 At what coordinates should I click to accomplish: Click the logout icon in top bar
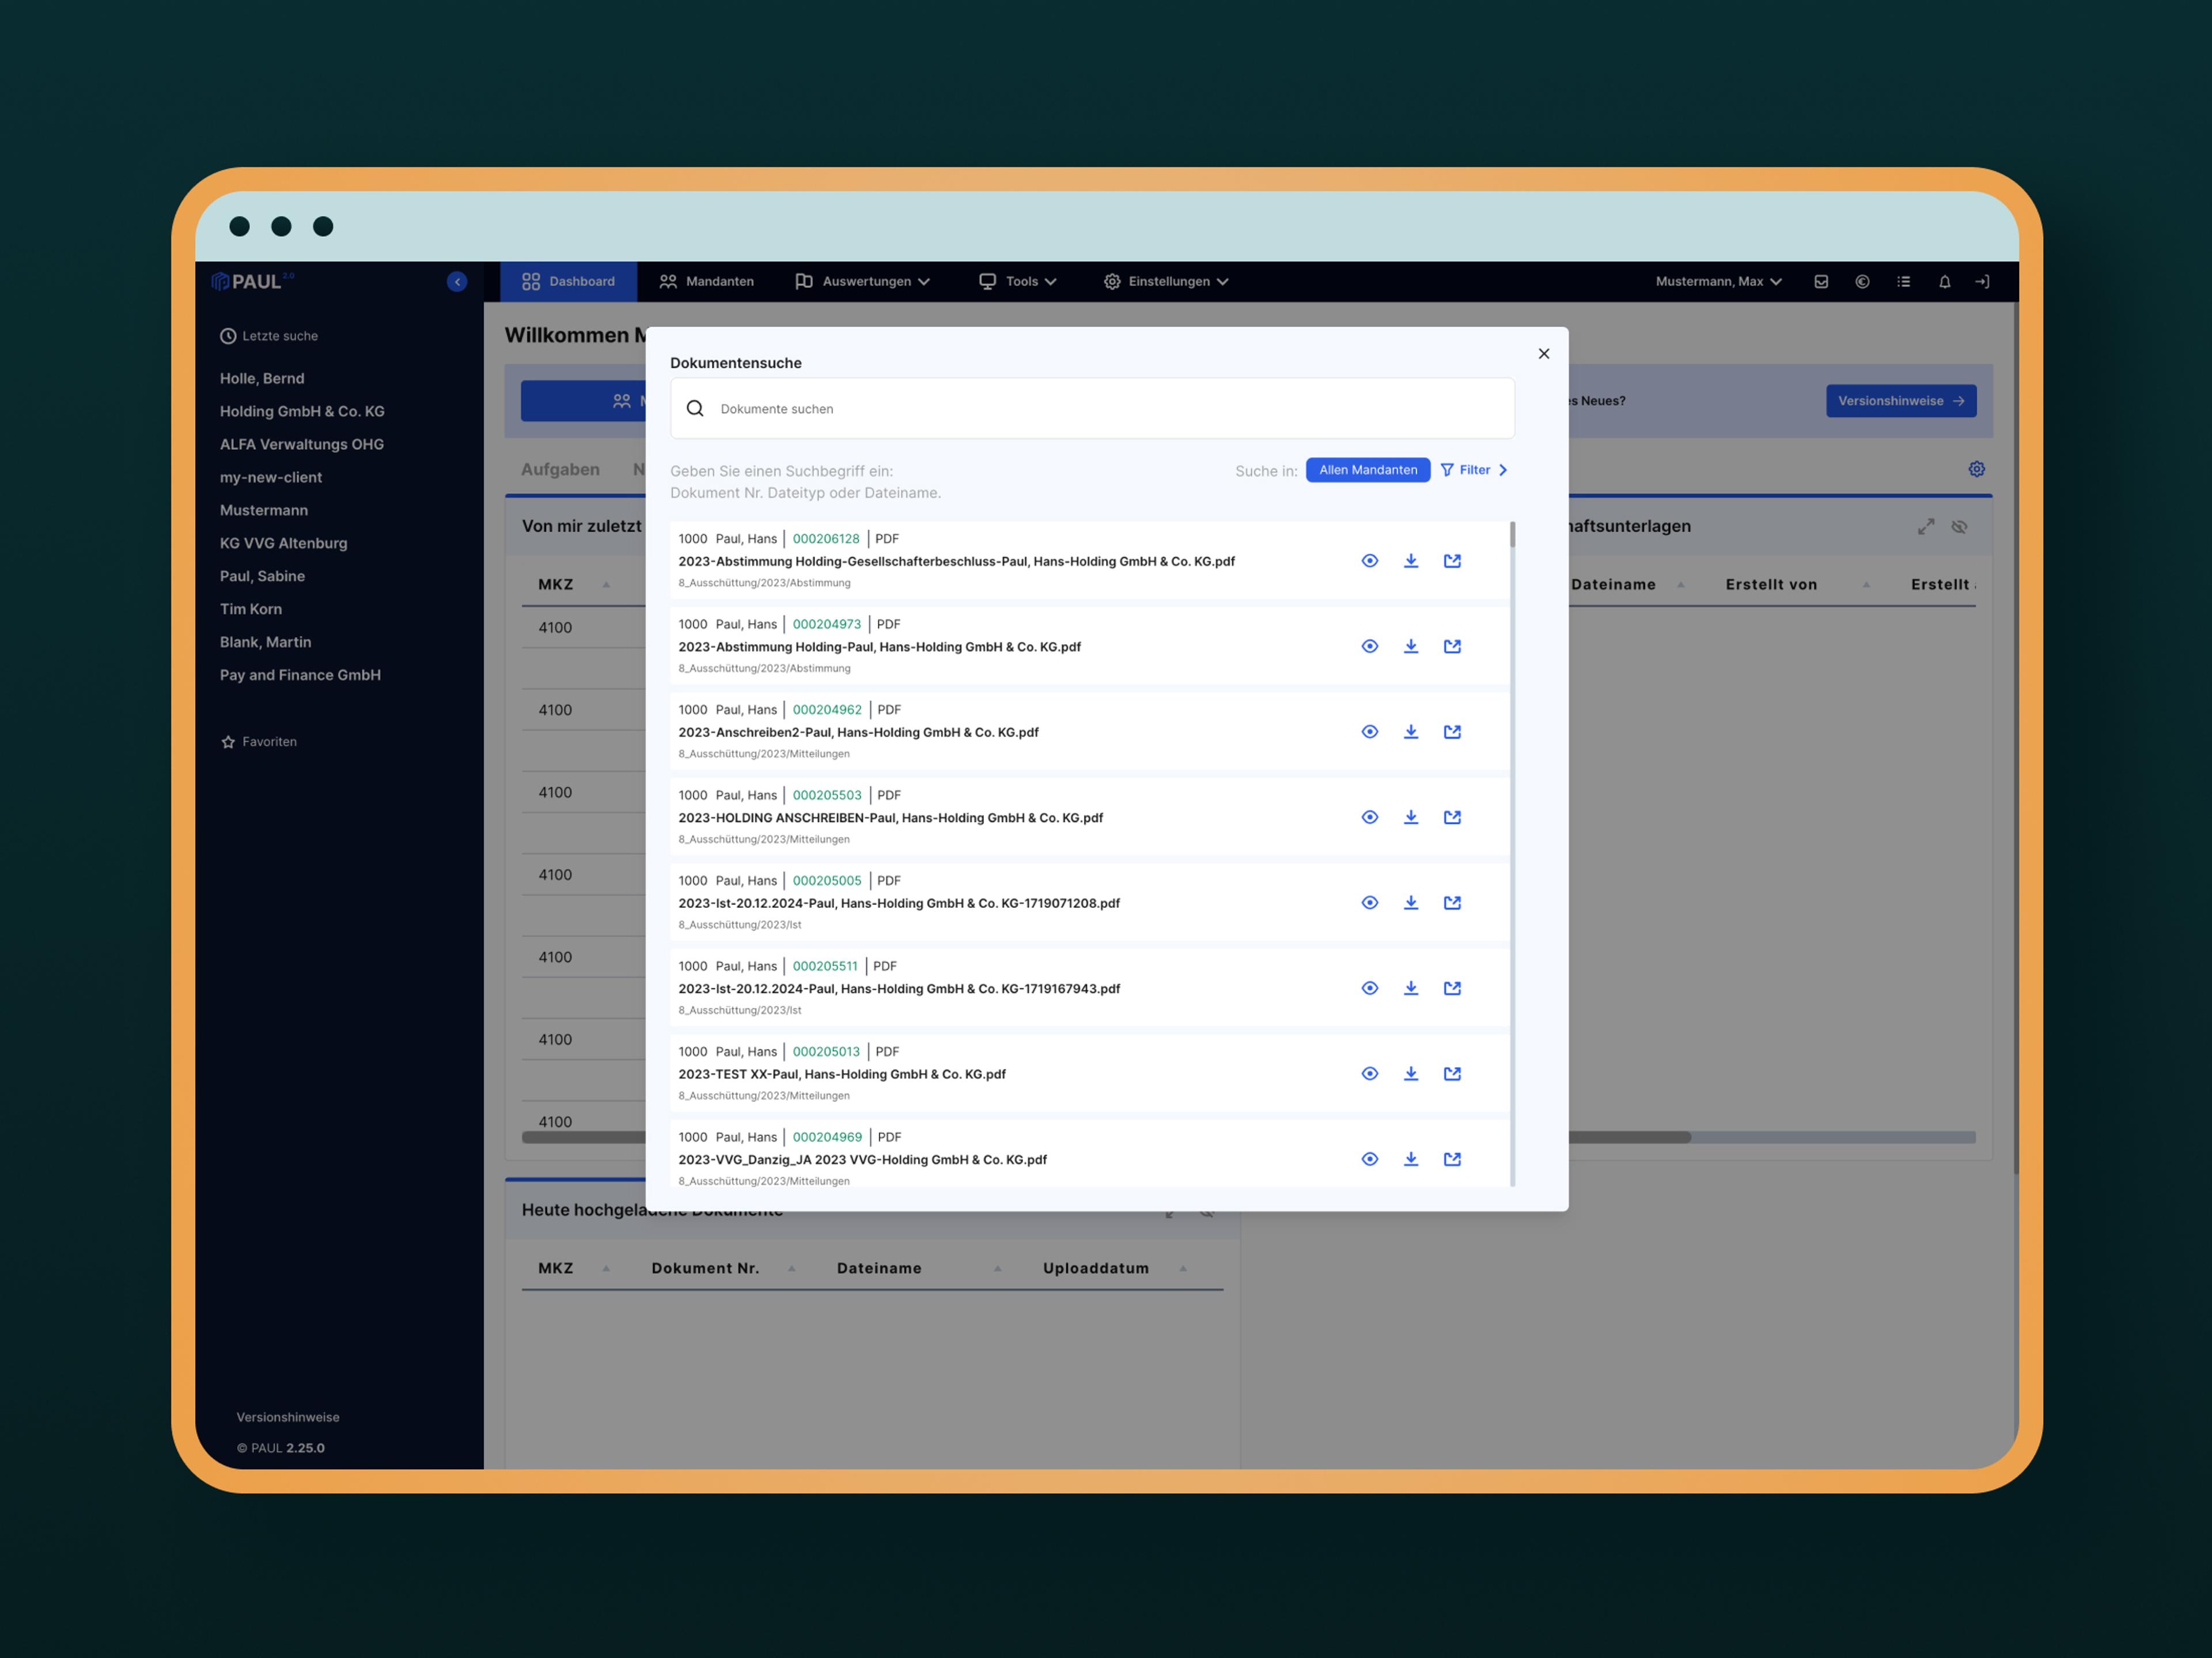point(1982,282)
